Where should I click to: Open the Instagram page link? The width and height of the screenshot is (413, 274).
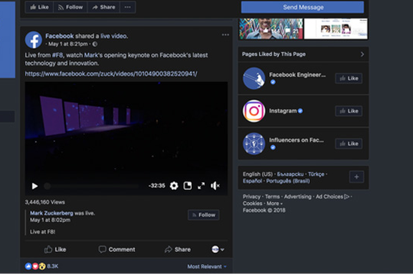pyautogui.click(x=283, y=111)
